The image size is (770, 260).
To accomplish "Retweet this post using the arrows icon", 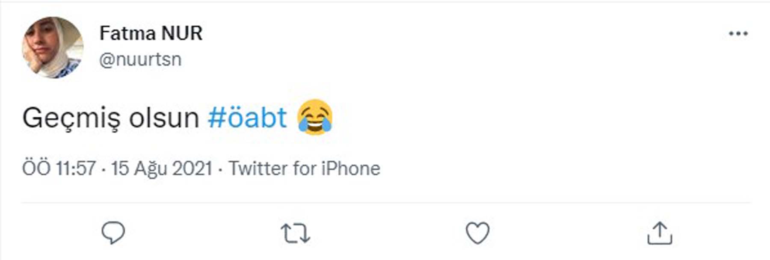I will pyautogui.click(x=295, y=233).
